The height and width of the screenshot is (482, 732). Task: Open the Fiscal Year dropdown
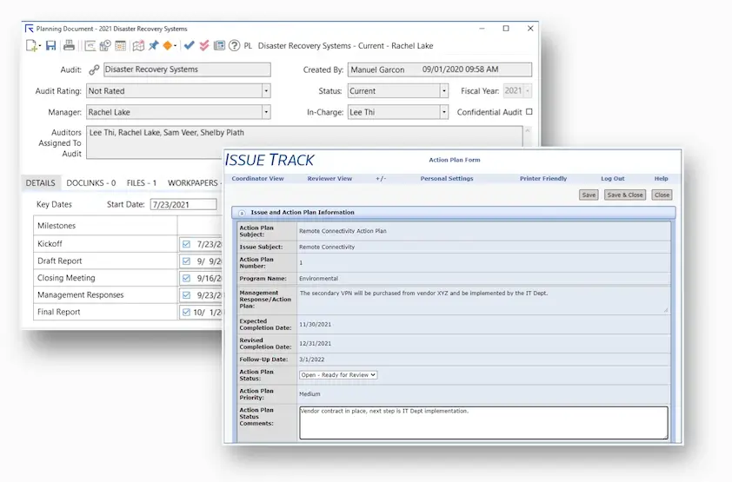[528, 91]
